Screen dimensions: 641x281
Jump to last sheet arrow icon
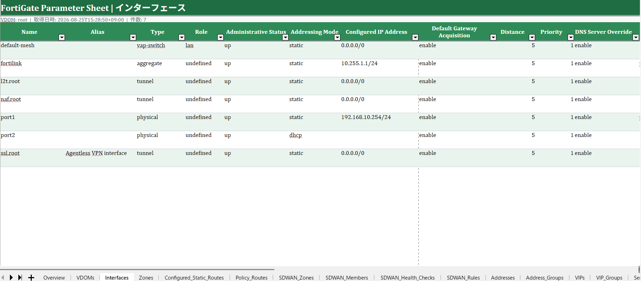point(20,277)
